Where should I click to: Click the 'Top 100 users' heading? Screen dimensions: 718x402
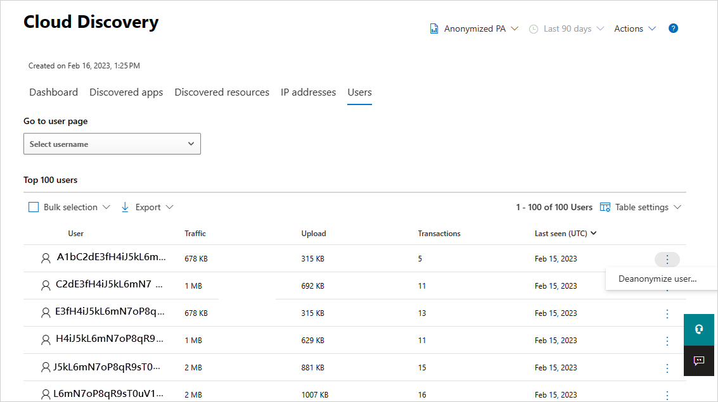50,180
